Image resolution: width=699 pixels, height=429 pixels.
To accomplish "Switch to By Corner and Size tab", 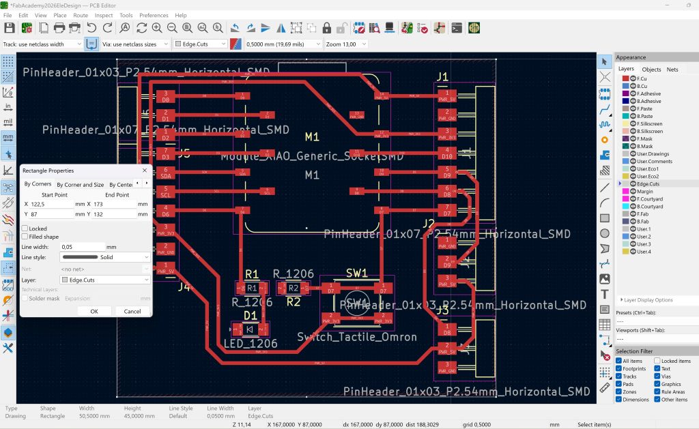I will click(x=81, y=184).
